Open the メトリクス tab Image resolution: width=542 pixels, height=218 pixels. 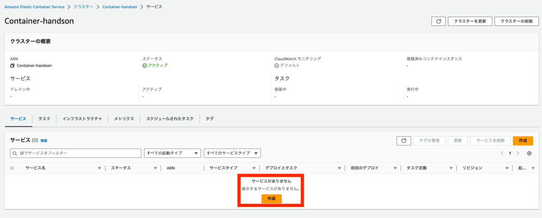(124, 118)
